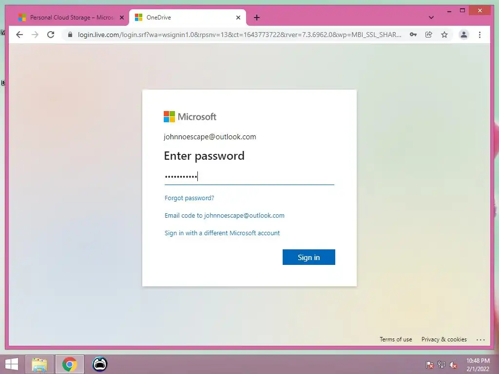Viewport: 499px width, 374px height.
Task: Open the Chrome profile avatar menu
Action: click(464, 35)
